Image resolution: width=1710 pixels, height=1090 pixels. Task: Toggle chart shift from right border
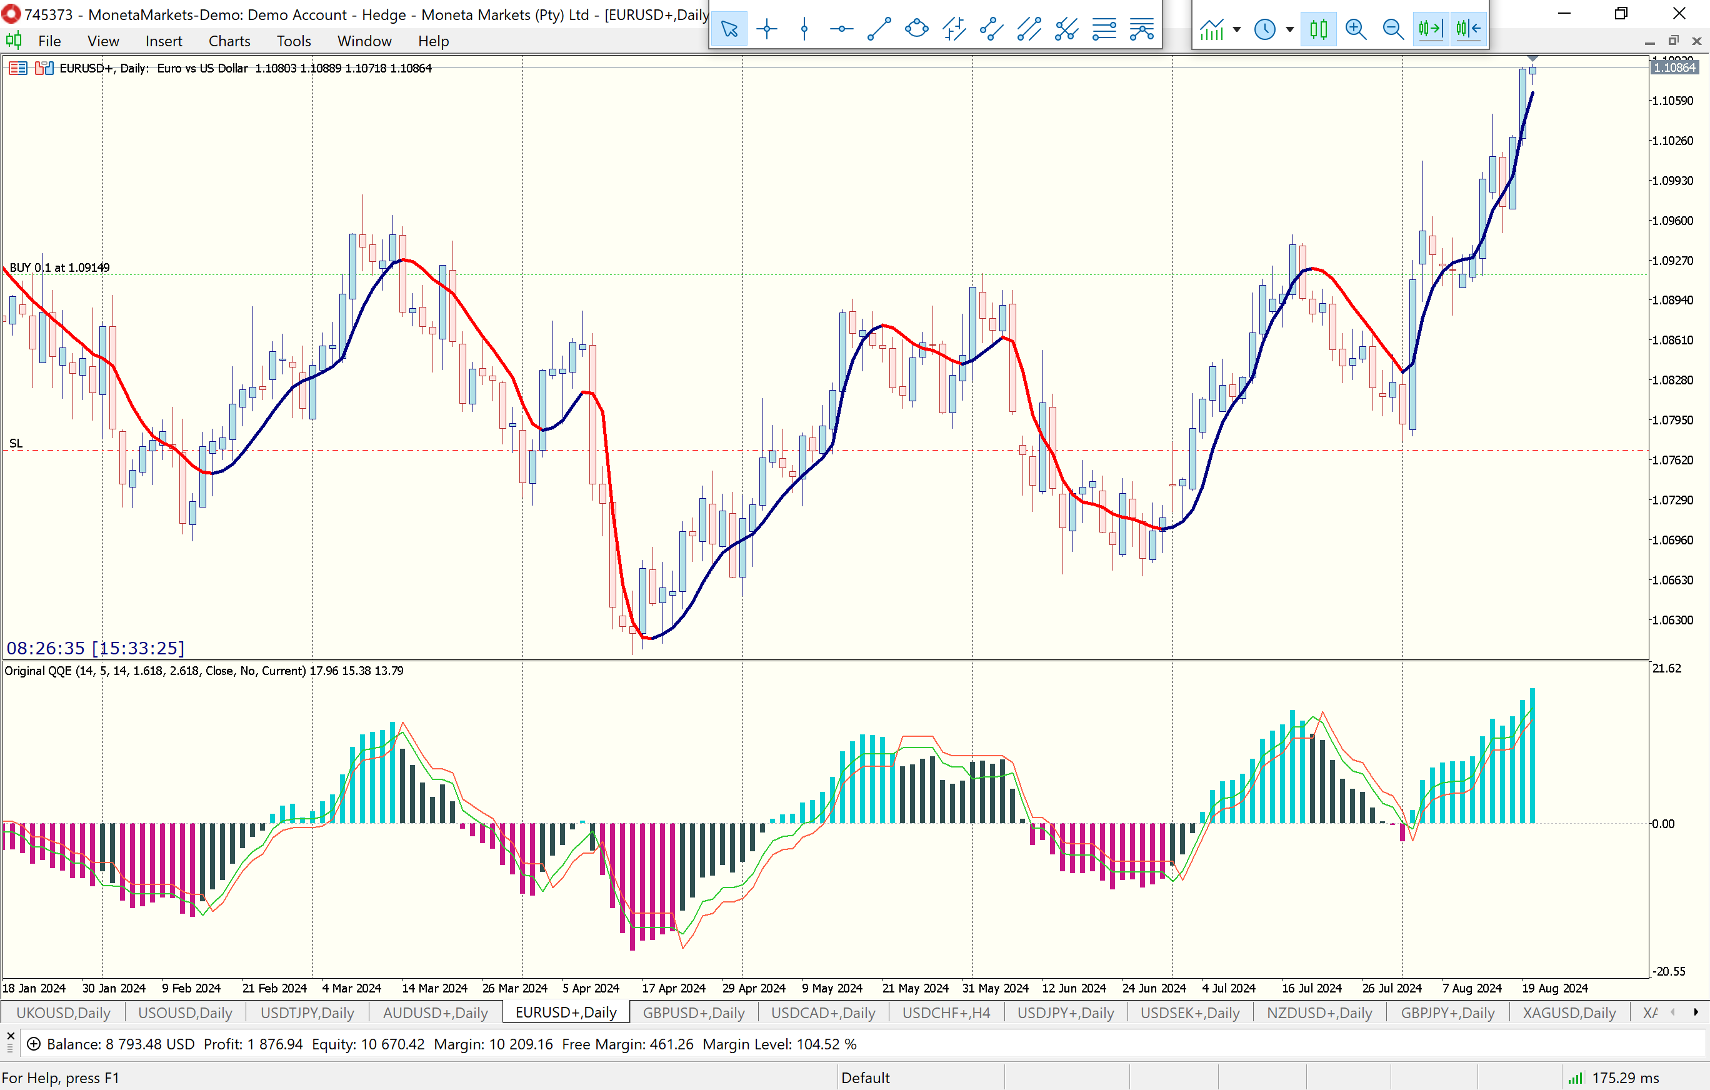[1468, 29]
